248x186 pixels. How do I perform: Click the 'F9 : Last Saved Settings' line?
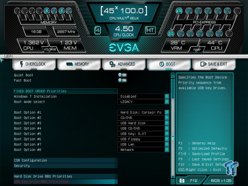coord(204,159)
